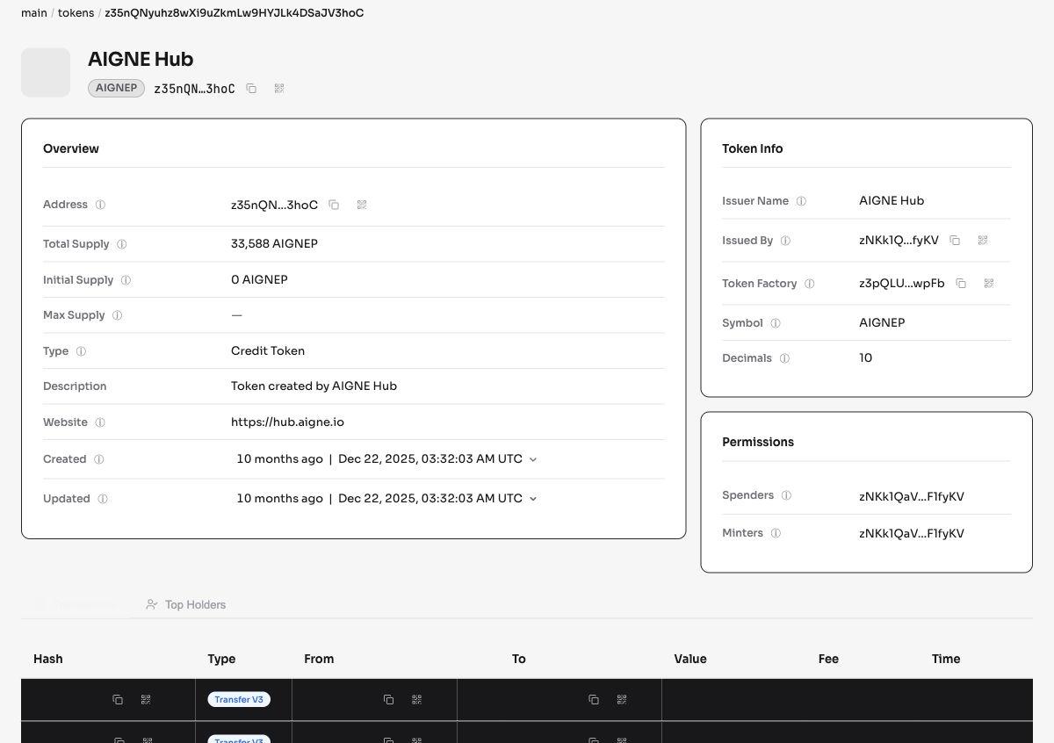Click the Hash column header
The image size is (1054, 743).
[x=48, y=659]
